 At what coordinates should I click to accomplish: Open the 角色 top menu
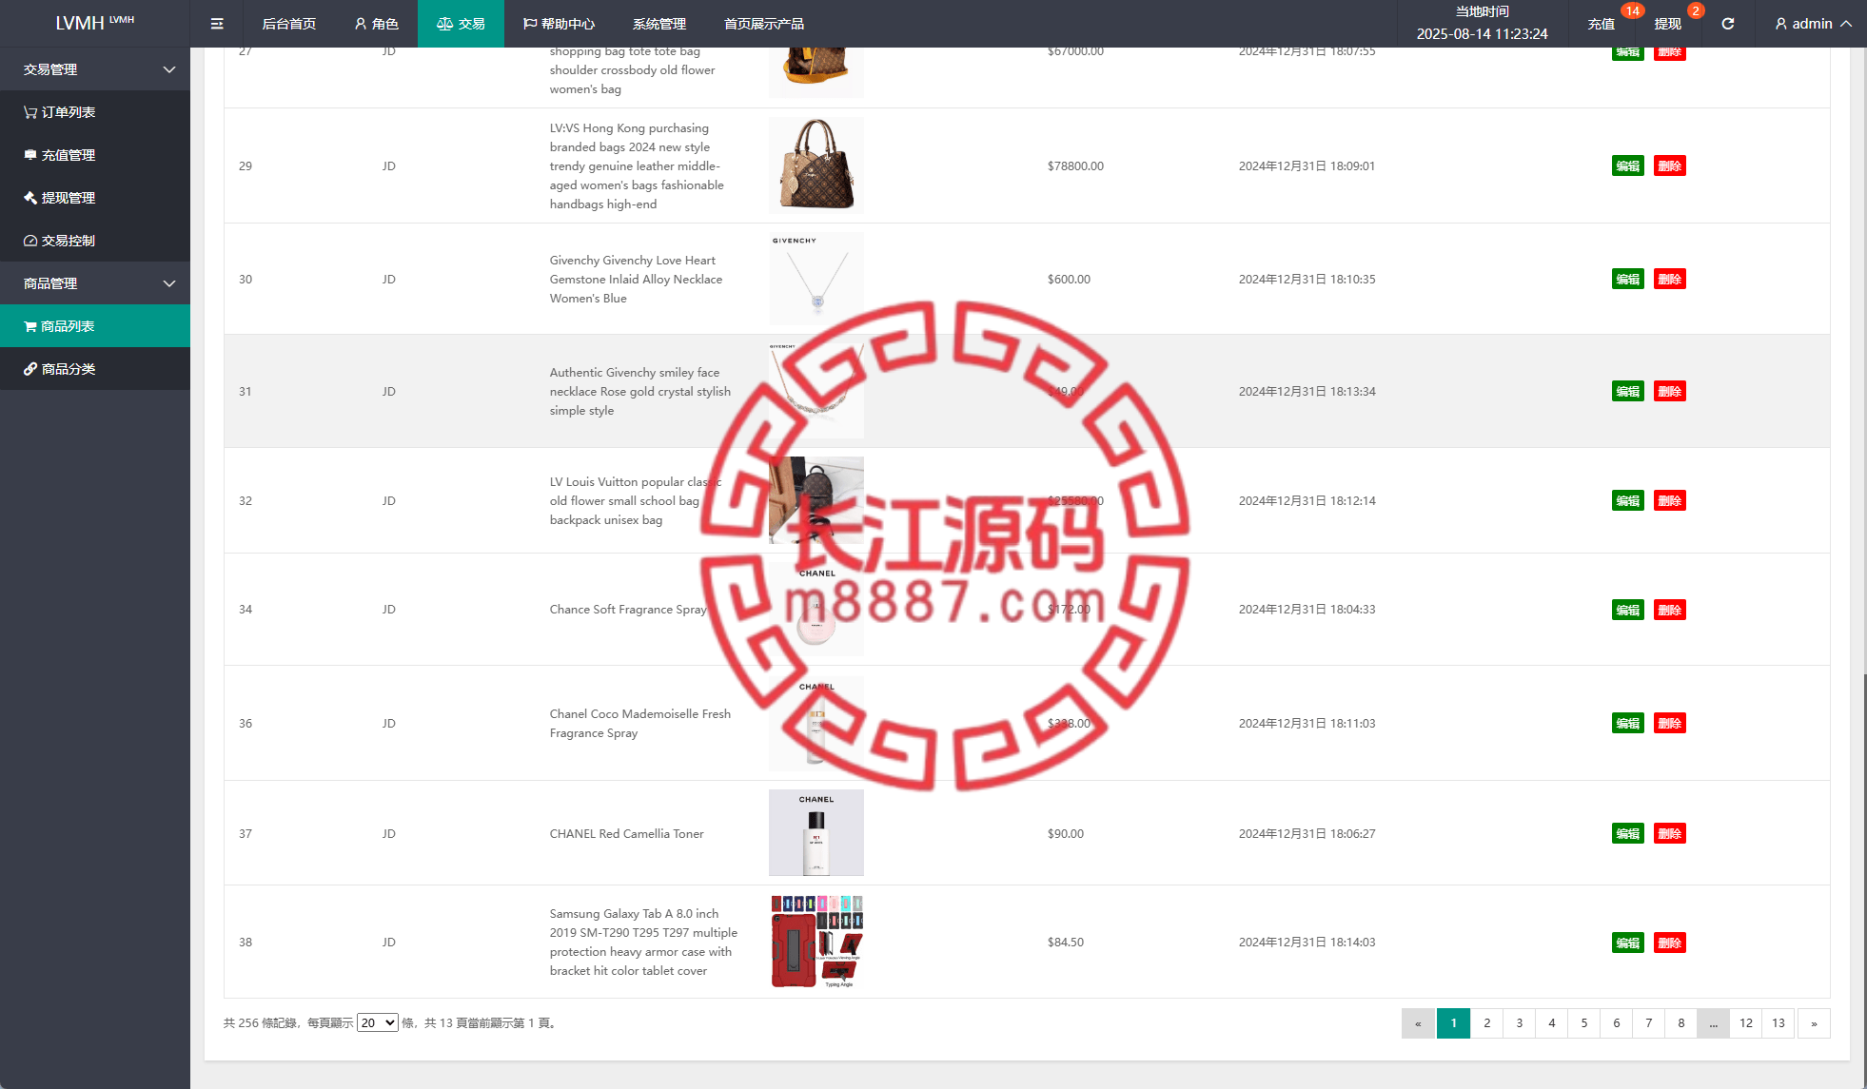(376, 24)
